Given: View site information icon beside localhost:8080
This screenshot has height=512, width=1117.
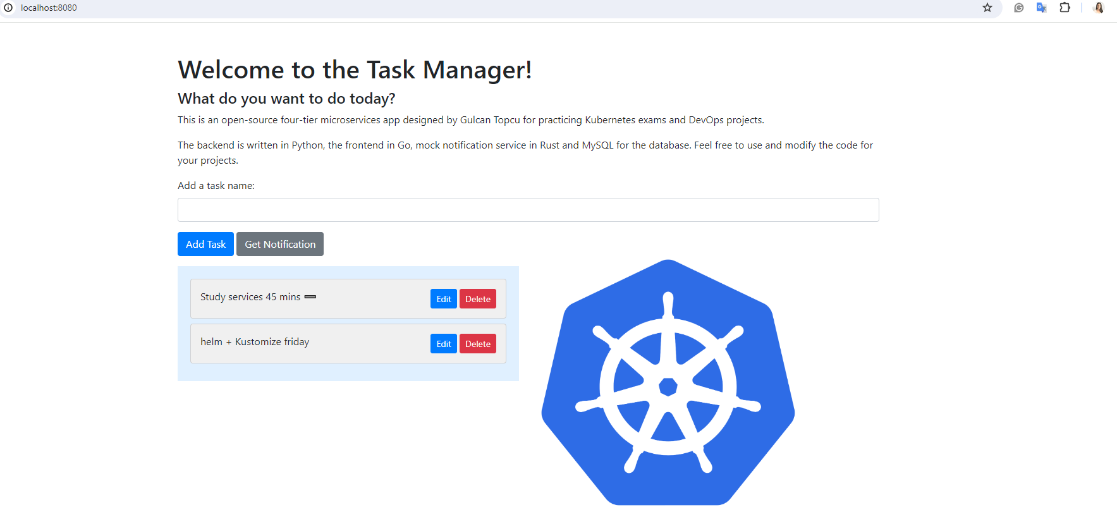Looking at the screenshot, I should [8, 8].
